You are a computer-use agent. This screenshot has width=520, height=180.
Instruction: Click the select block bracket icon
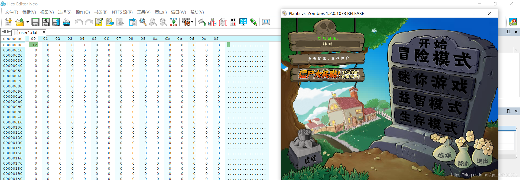point(223,22)
